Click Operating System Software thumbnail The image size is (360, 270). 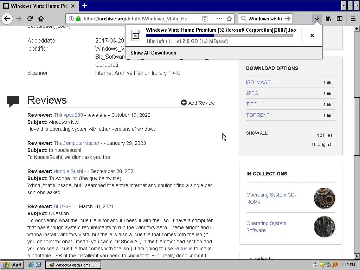pos(324,227)
